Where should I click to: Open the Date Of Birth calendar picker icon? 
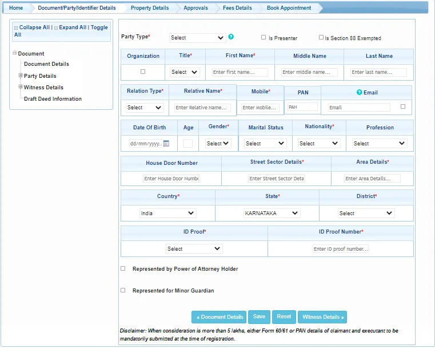tap(166, 144)
